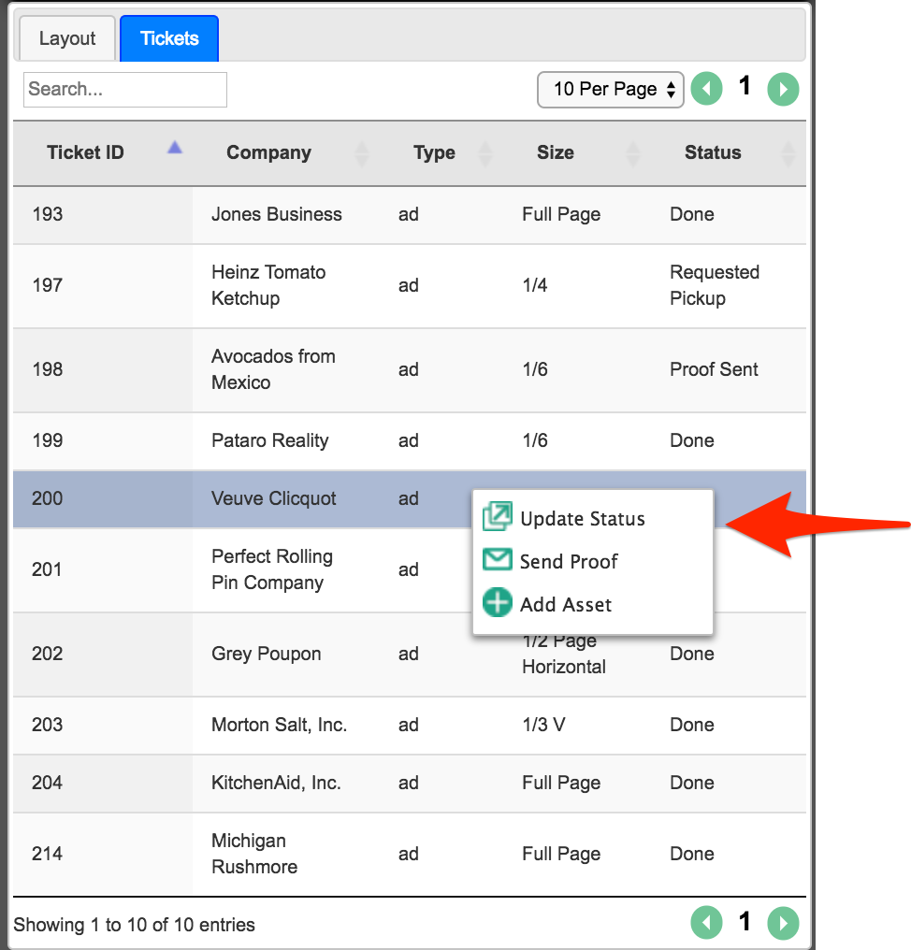This screenshot has height=950, width=911.
Task: Select Add Asset from the popup menu
Action: (564, 604)
